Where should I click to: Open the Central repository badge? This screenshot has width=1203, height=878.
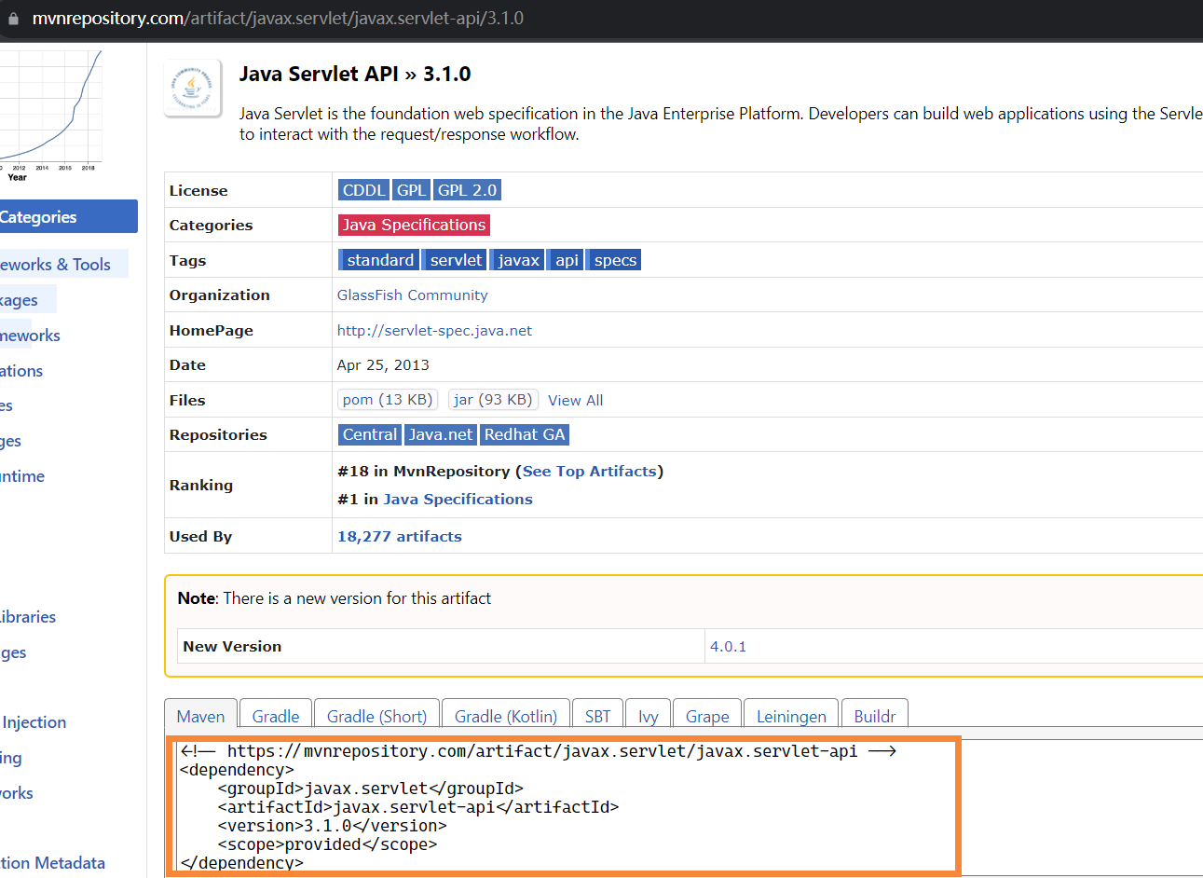[x=370, y=434]
